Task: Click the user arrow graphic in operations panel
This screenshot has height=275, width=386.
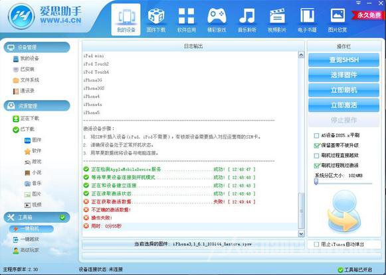Action: [344, 211]
